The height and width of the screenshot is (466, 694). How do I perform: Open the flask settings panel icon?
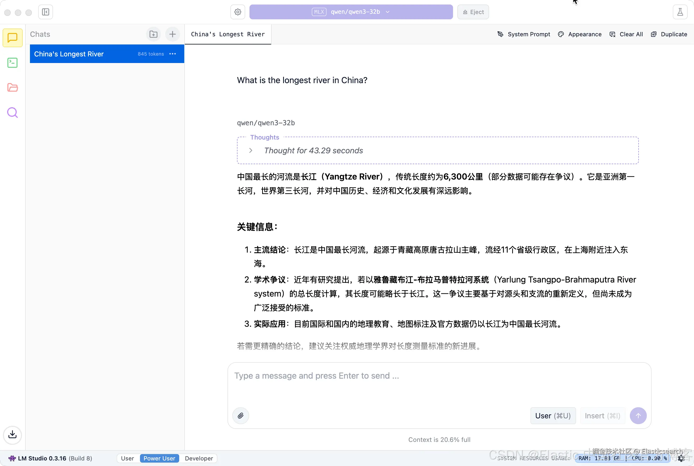[680, 12]
